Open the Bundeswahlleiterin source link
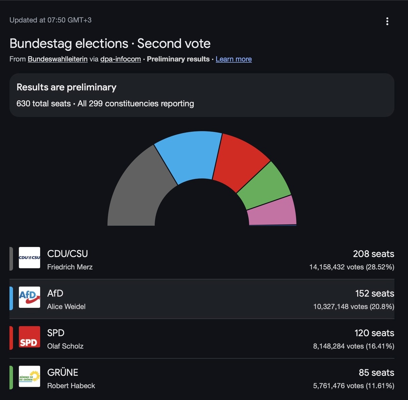The width and height of the screenshot is (408, 400). 57,59
